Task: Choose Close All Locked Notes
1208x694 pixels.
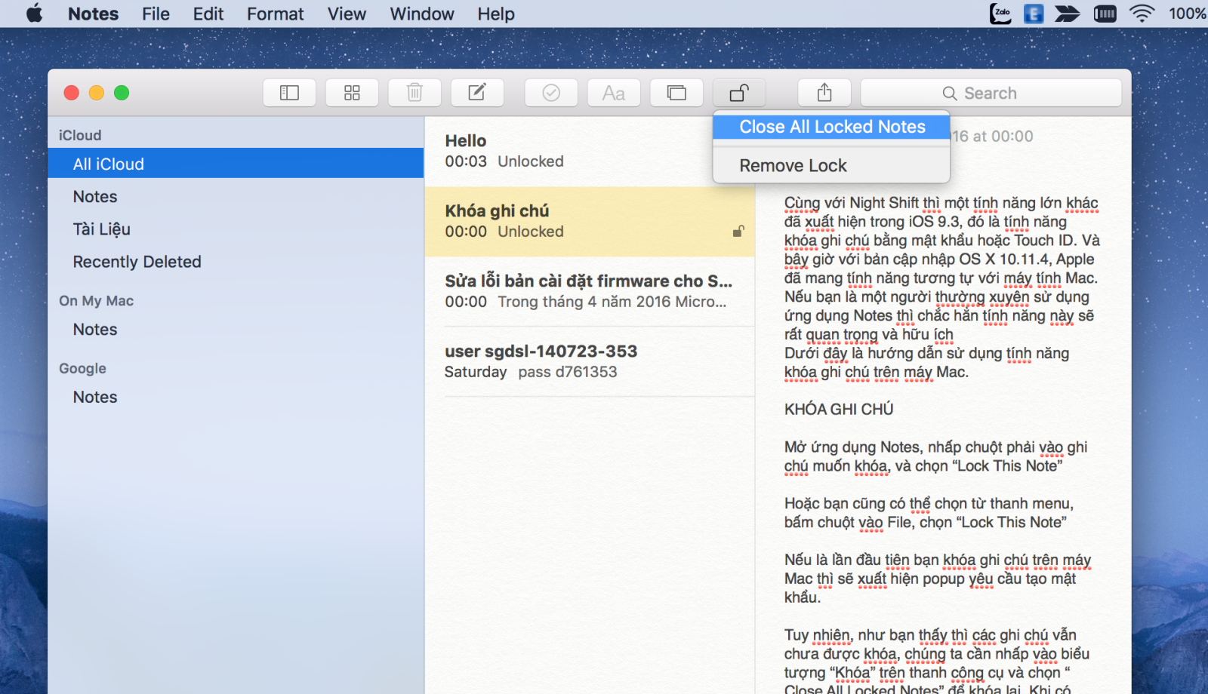Action: pos(831,127)
